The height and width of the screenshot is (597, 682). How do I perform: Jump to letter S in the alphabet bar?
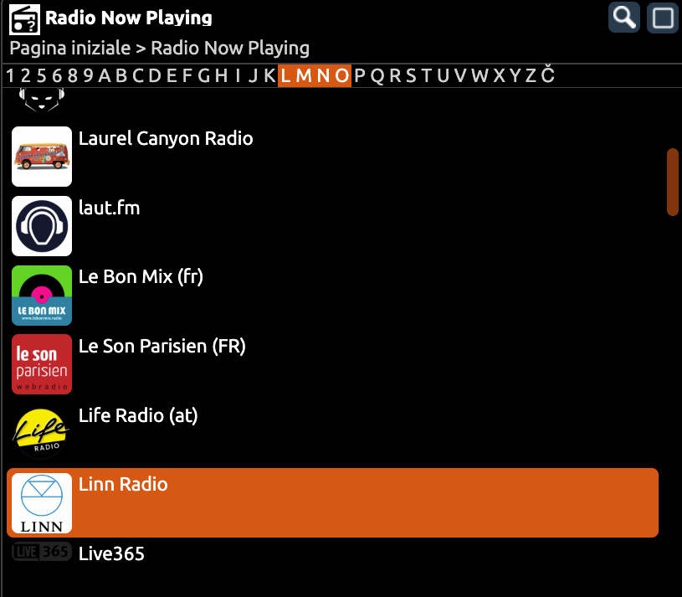point(411,75)
